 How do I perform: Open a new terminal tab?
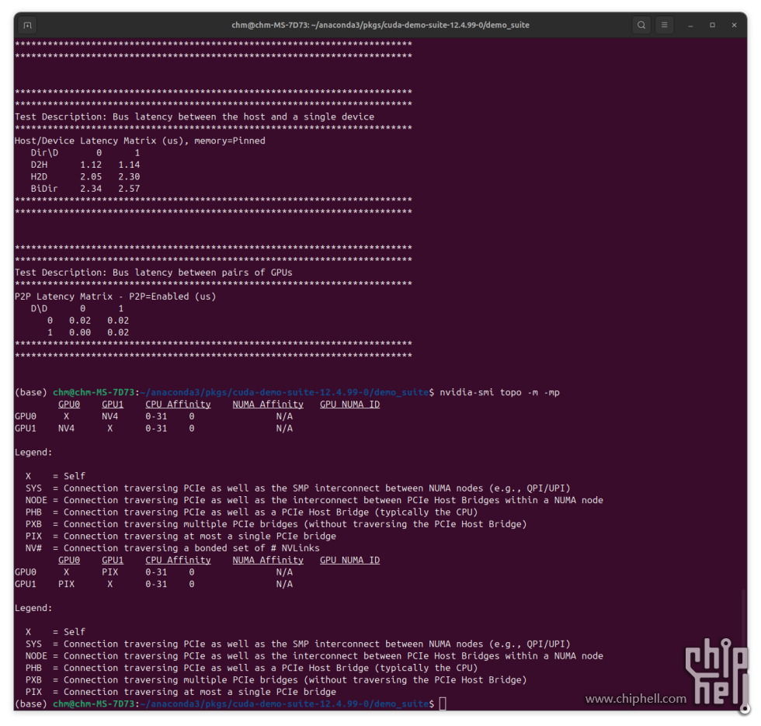pos(27,25)
